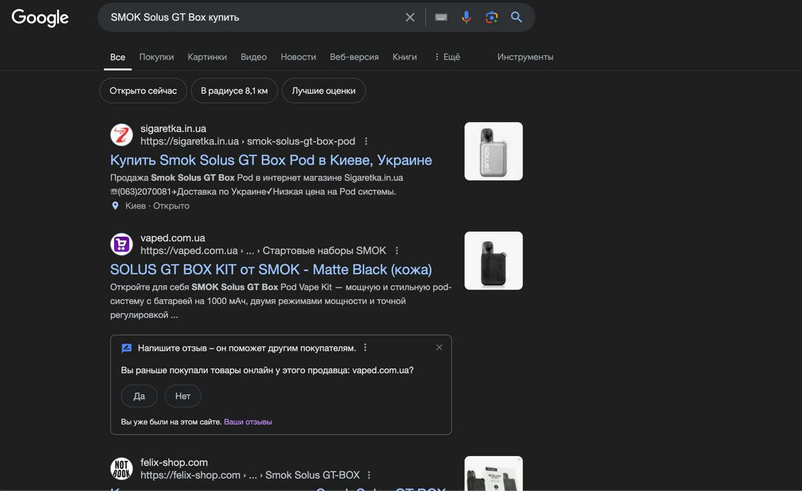Open options menu in review prompt card

(365, 348)
